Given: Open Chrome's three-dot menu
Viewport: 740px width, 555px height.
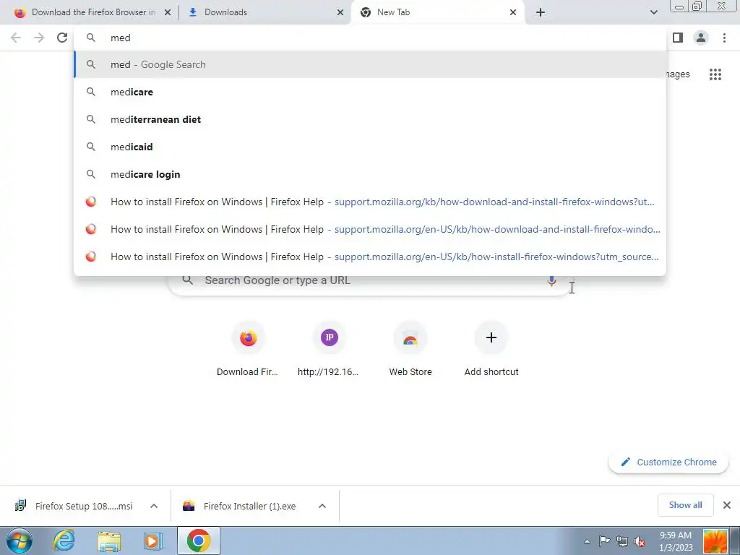Looking at the screenshot, I should coord(724,38).
